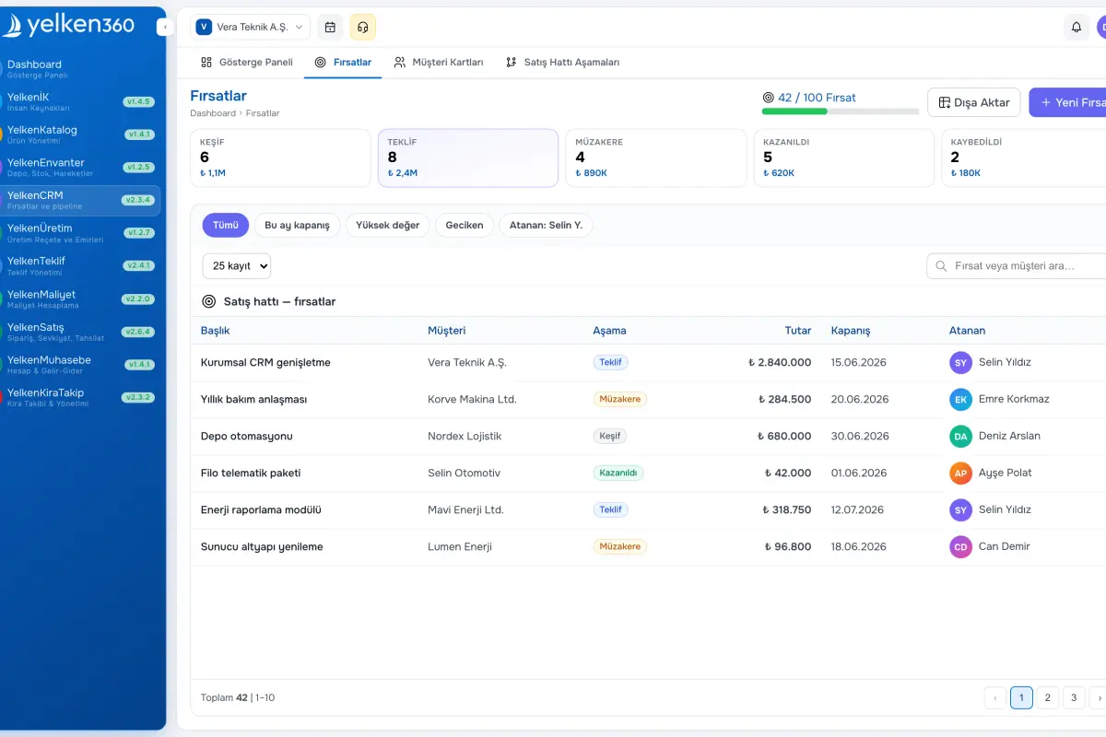The image size is (1106, 737).
Task: Click the Kazanıldı stage badge
Action: click(x=618, y=473)
